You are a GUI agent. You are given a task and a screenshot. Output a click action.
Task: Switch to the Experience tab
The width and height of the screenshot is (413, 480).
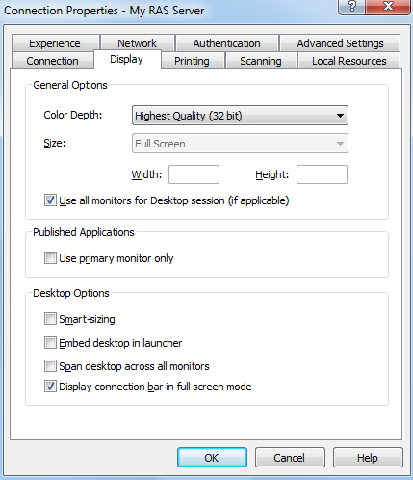[x=55, y=43]
